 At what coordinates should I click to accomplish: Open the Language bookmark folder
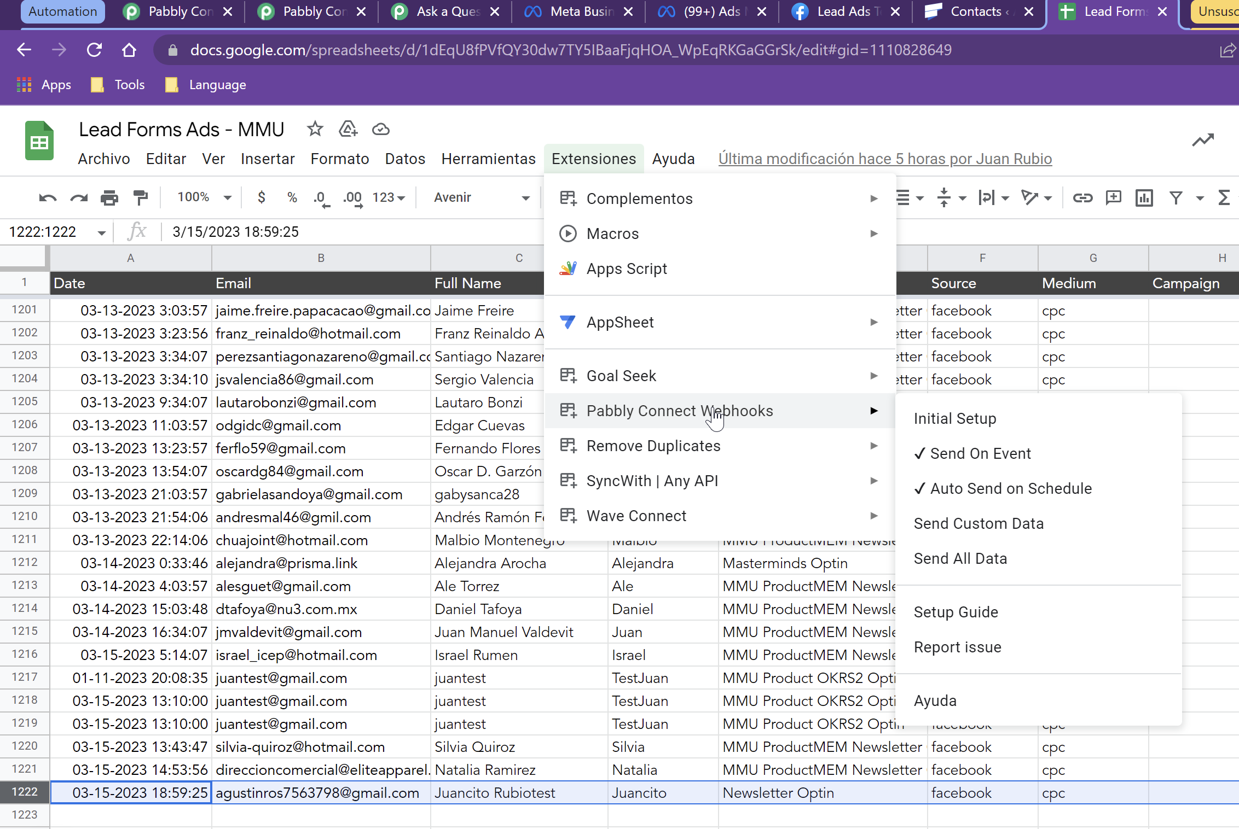point(206,85)
